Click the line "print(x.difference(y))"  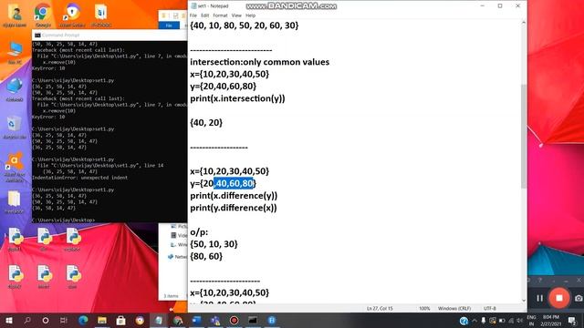[x=234, y=196]
